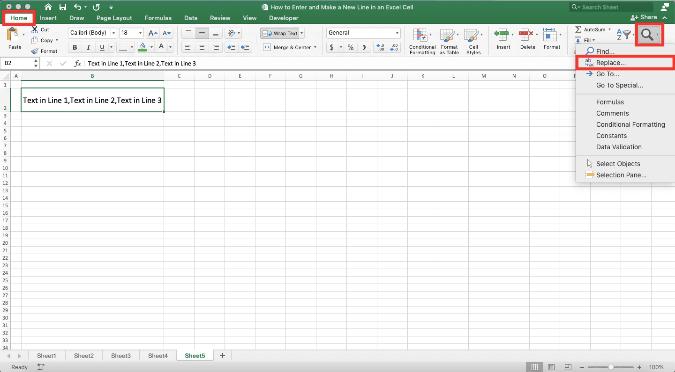Image resolution: width=675 pixels, height=372 pixels.
Task: Increase decimal places
Action: tap(380, 47)
